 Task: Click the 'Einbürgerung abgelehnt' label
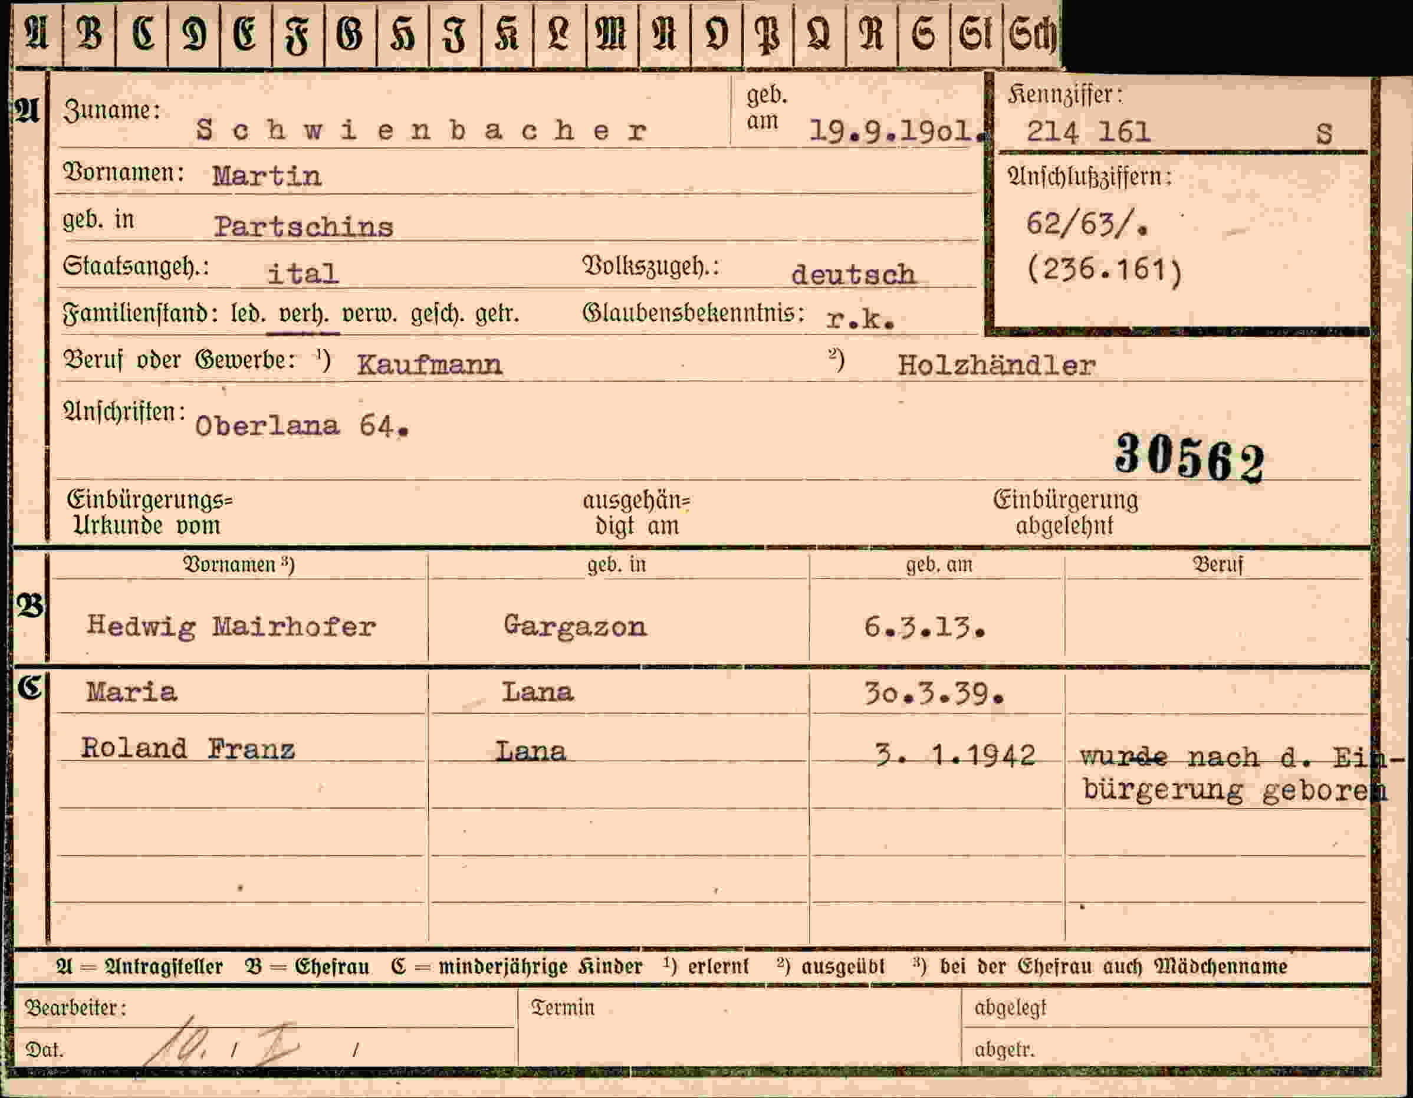click(x=1065, y=512)
